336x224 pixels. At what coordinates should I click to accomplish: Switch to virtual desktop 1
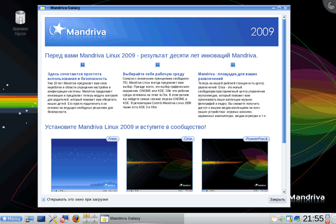tap(86, 216)
